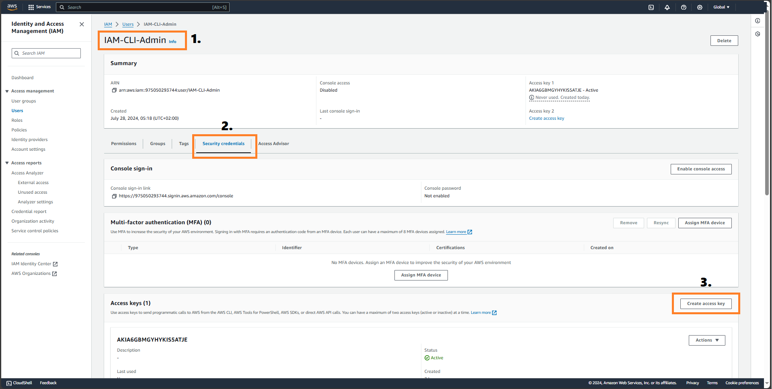Close the IAM navigation panel
The width and height of the screenshot is (772, 389).
click(82, 25)
